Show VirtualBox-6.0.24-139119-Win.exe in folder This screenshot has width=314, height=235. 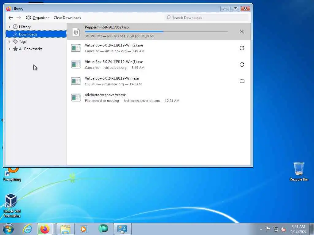coord(242,81)
